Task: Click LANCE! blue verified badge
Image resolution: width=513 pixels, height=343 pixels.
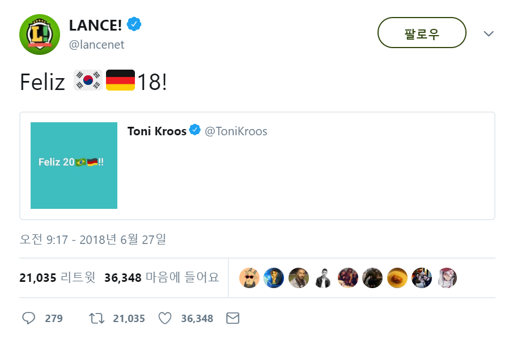Action: point(134,24)
